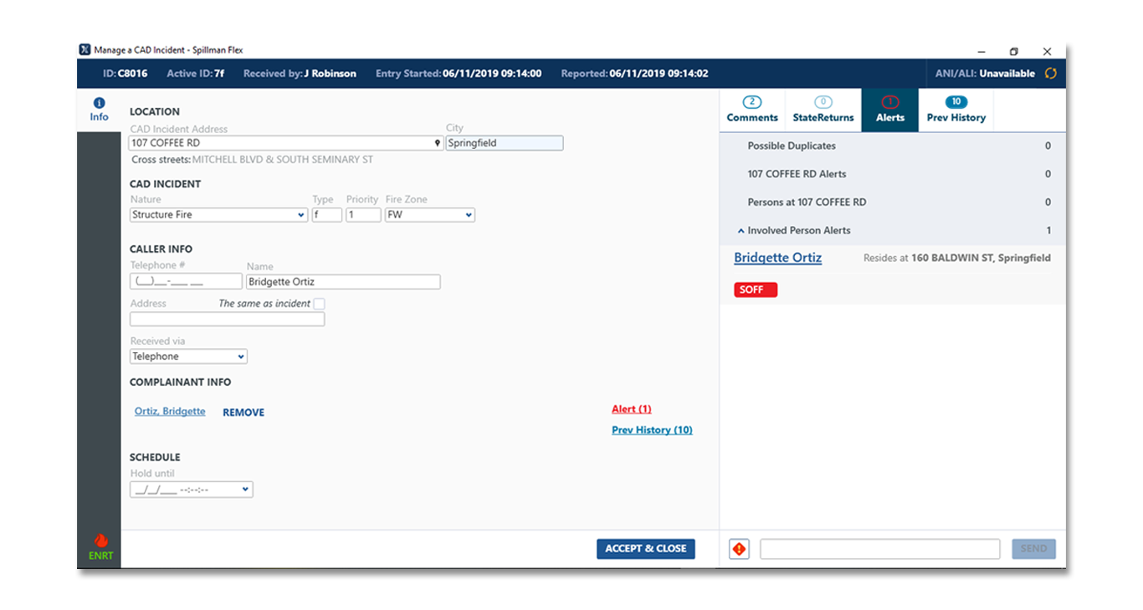Click the Telephone # input field

coord(186,282)
